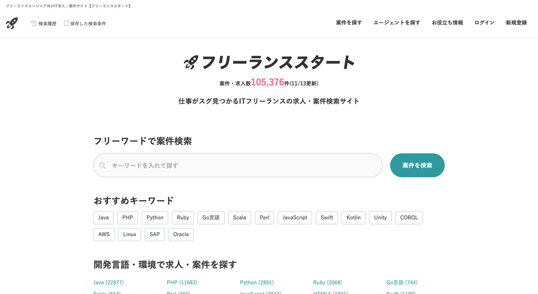The height and width of the screenshot is (294, 538).
Task: Go to お役立ち情報 menu item
Action: [x=447, y=23]
